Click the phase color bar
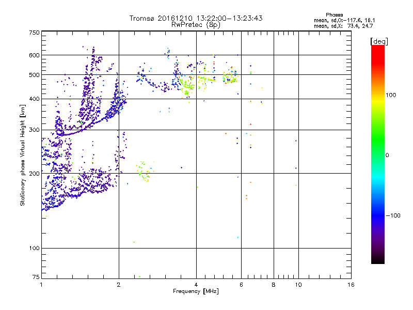This screenshot has width=413, height=310. point(378,154)
